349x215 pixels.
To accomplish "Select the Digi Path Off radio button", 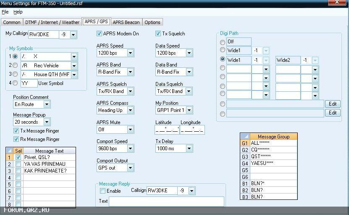I will (x=223, y=42).
